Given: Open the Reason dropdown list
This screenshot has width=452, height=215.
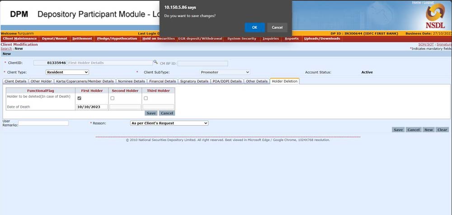Looking at the screenshot, I should click(x=169, y=123).
